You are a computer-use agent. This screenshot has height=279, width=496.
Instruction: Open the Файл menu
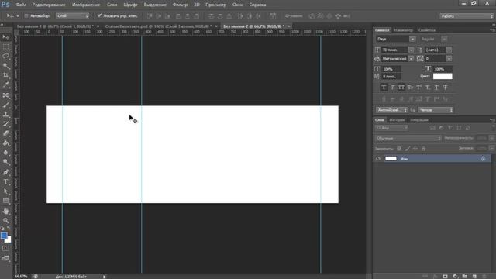tap(21, 5)
